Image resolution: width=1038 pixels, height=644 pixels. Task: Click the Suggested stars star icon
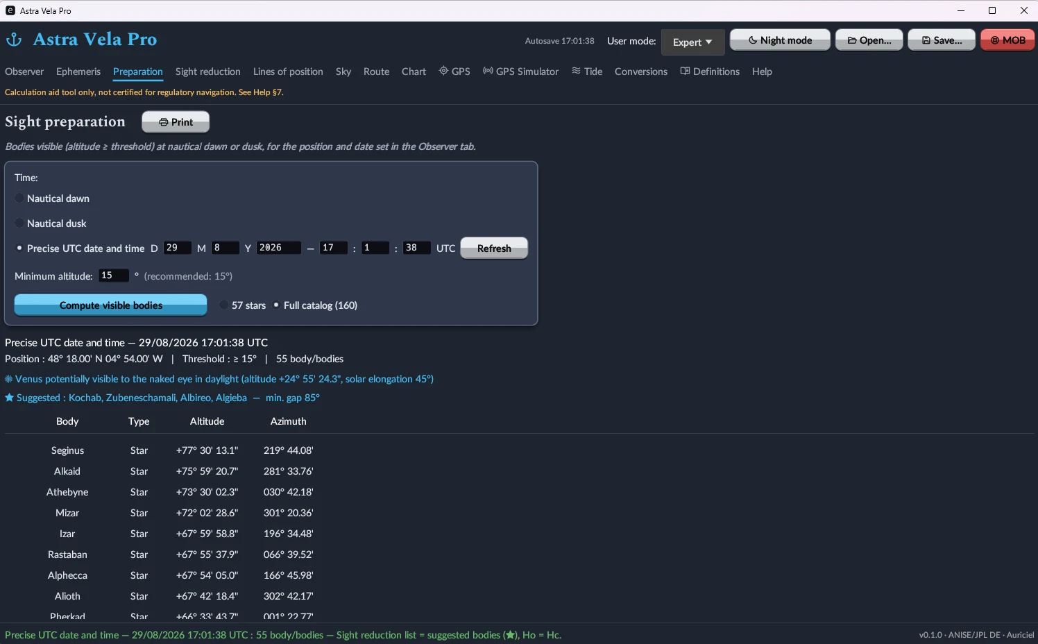click(x=9, y=398)
